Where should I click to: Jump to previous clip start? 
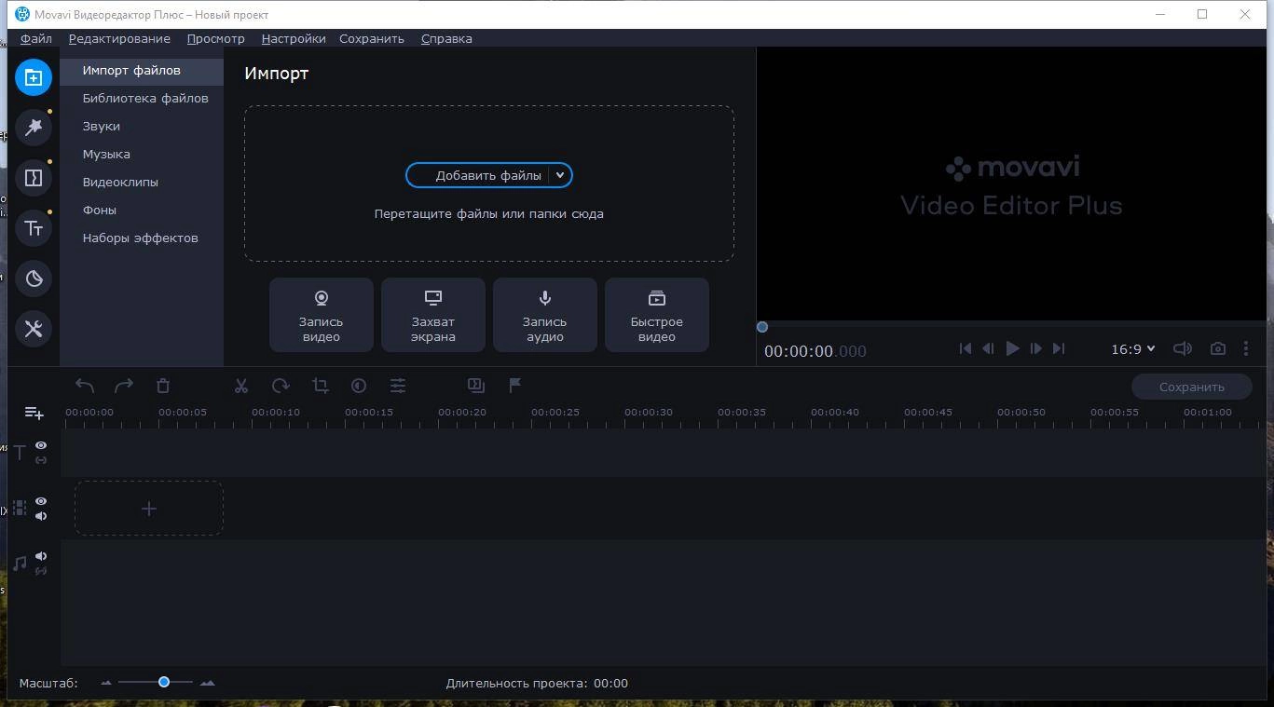[966, 348]
